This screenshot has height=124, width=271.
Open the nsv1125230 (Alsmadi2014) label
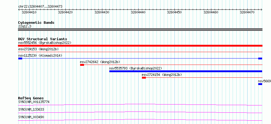coord(40,55)
